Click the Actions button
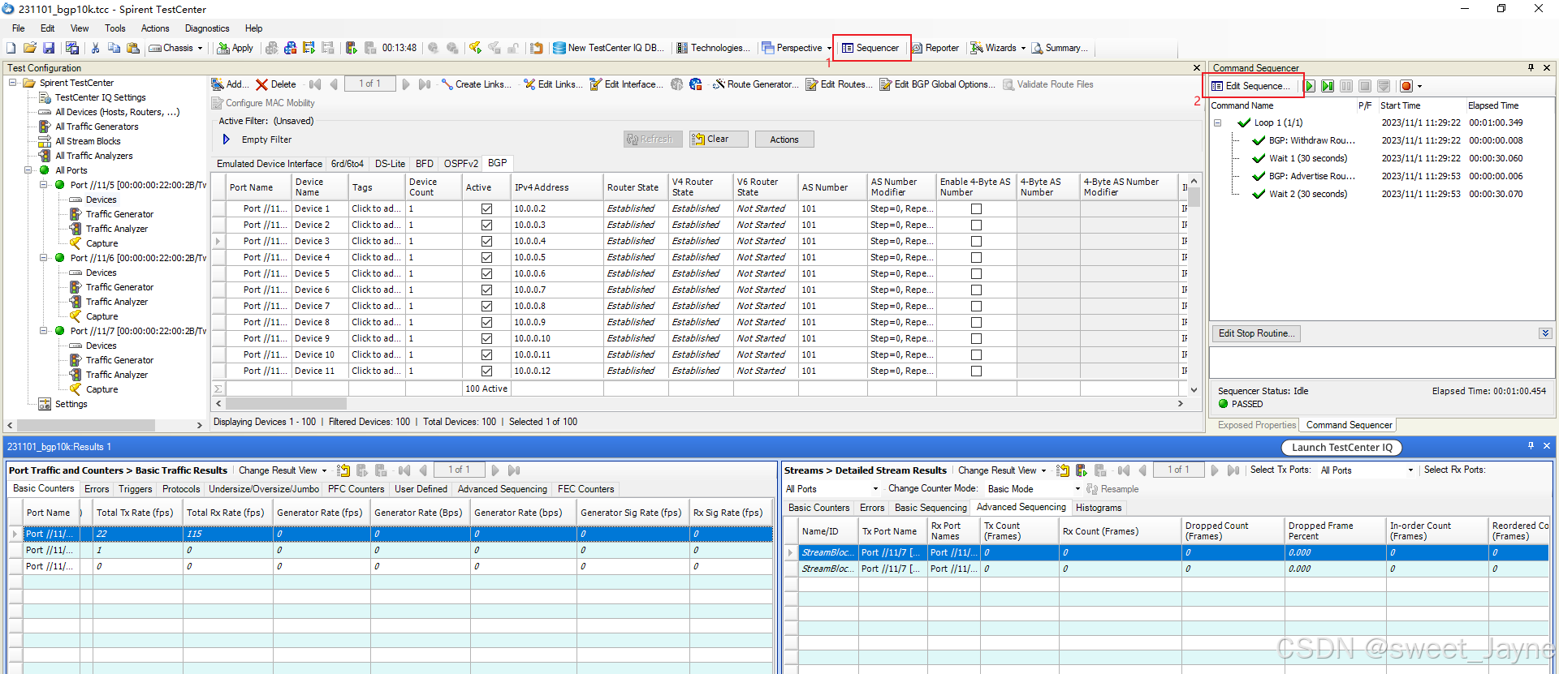The height and width of the screenshot is (674, 1559). [784, 140]
